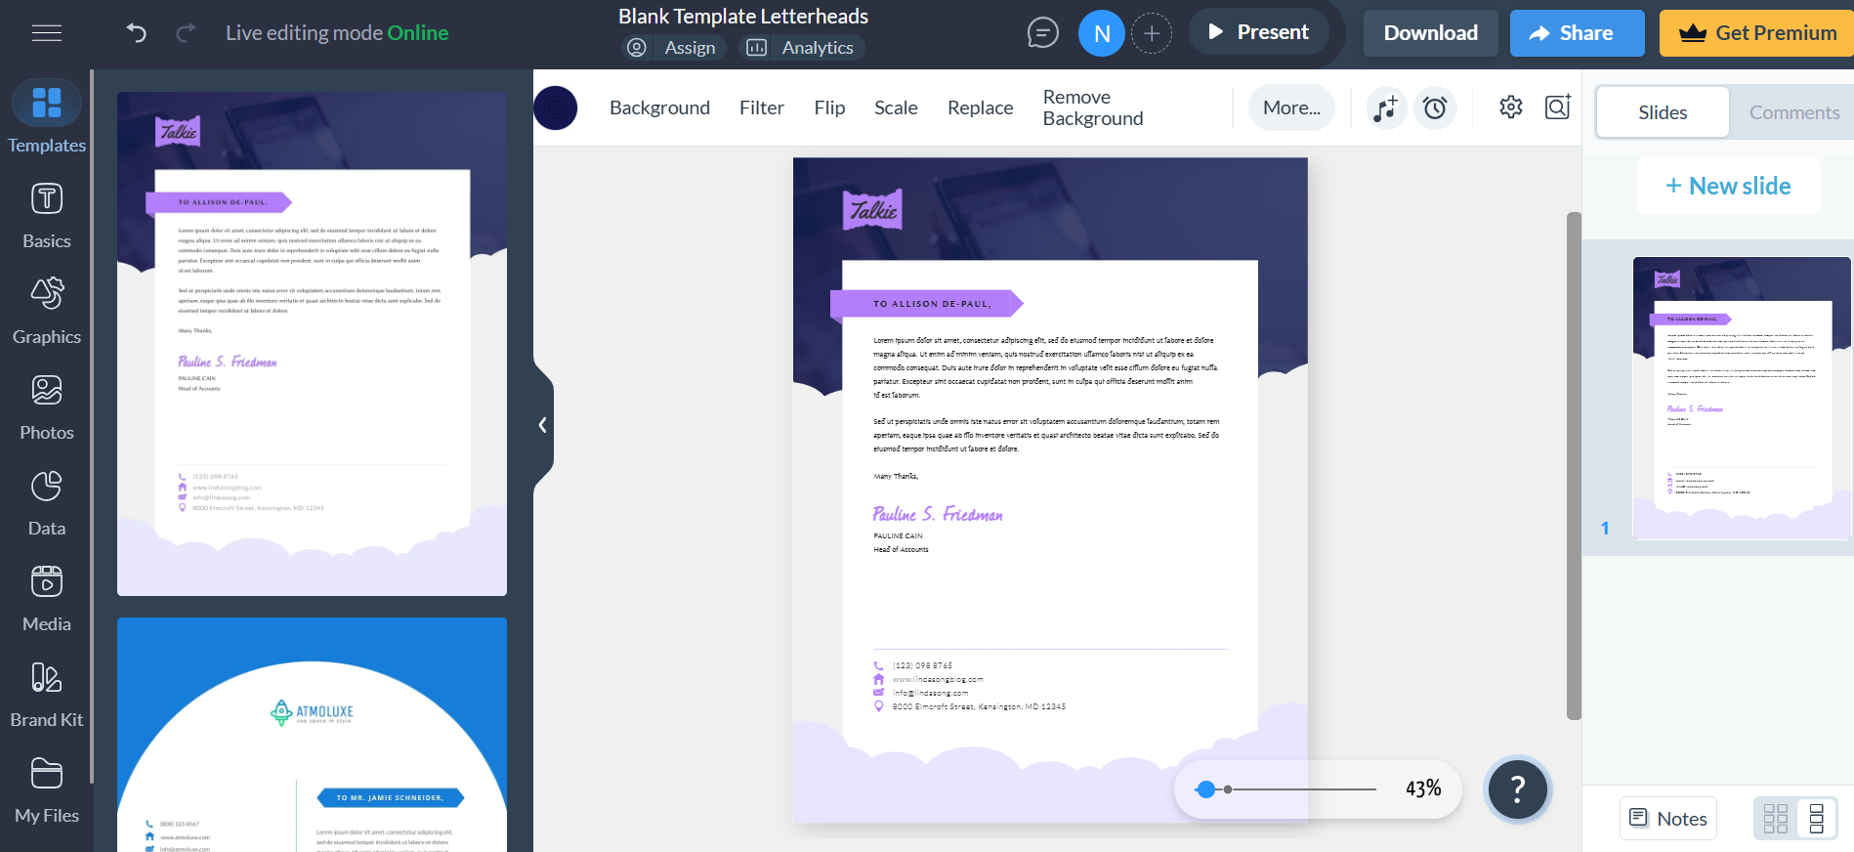Select slide 1 thumbnail

1742,398
